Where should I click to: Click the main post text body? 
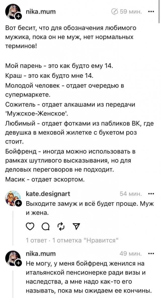(x=75, y=101)
